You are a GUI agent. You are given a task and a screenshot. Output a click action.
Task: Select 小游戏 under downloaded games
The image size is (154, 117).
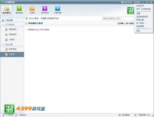(x=12, y=40)
